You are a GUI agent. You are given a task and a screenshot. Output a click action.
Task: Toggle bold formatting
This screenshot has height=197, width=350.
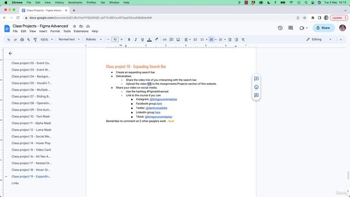[129, 39]
